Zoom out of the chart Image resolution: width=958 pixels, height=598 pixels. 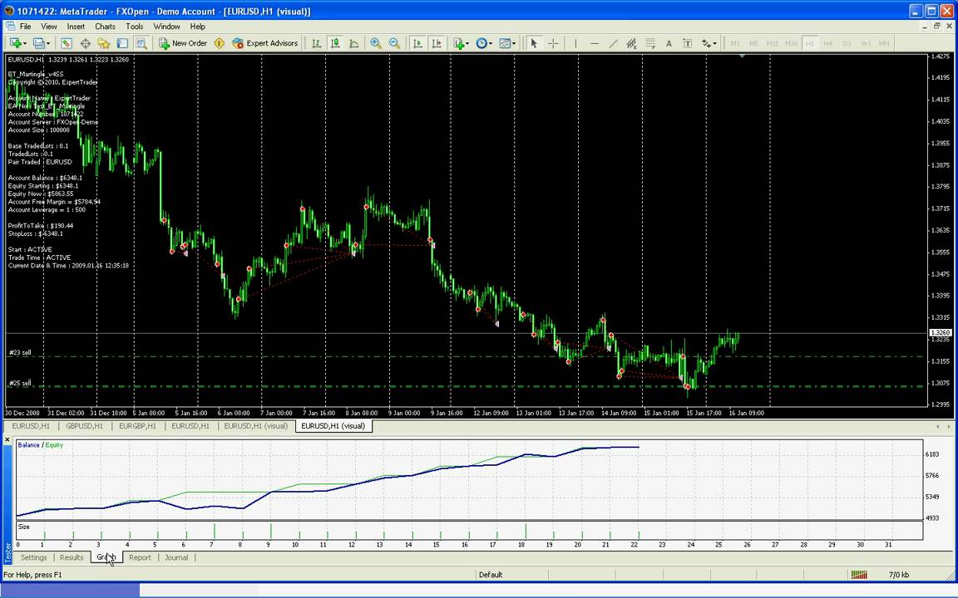coord(395,43)
